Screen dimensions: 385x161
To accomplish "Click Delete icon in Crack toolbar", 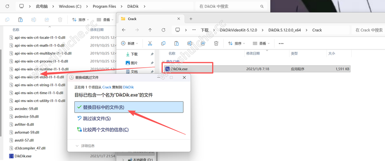I will click(216, 43).
